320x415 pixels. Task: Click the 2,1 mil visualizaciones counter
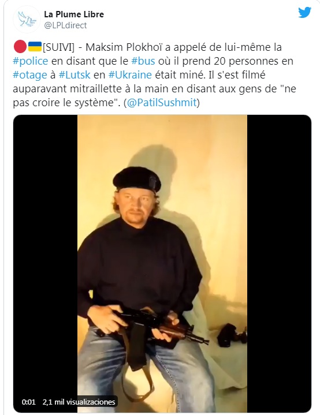79,402
